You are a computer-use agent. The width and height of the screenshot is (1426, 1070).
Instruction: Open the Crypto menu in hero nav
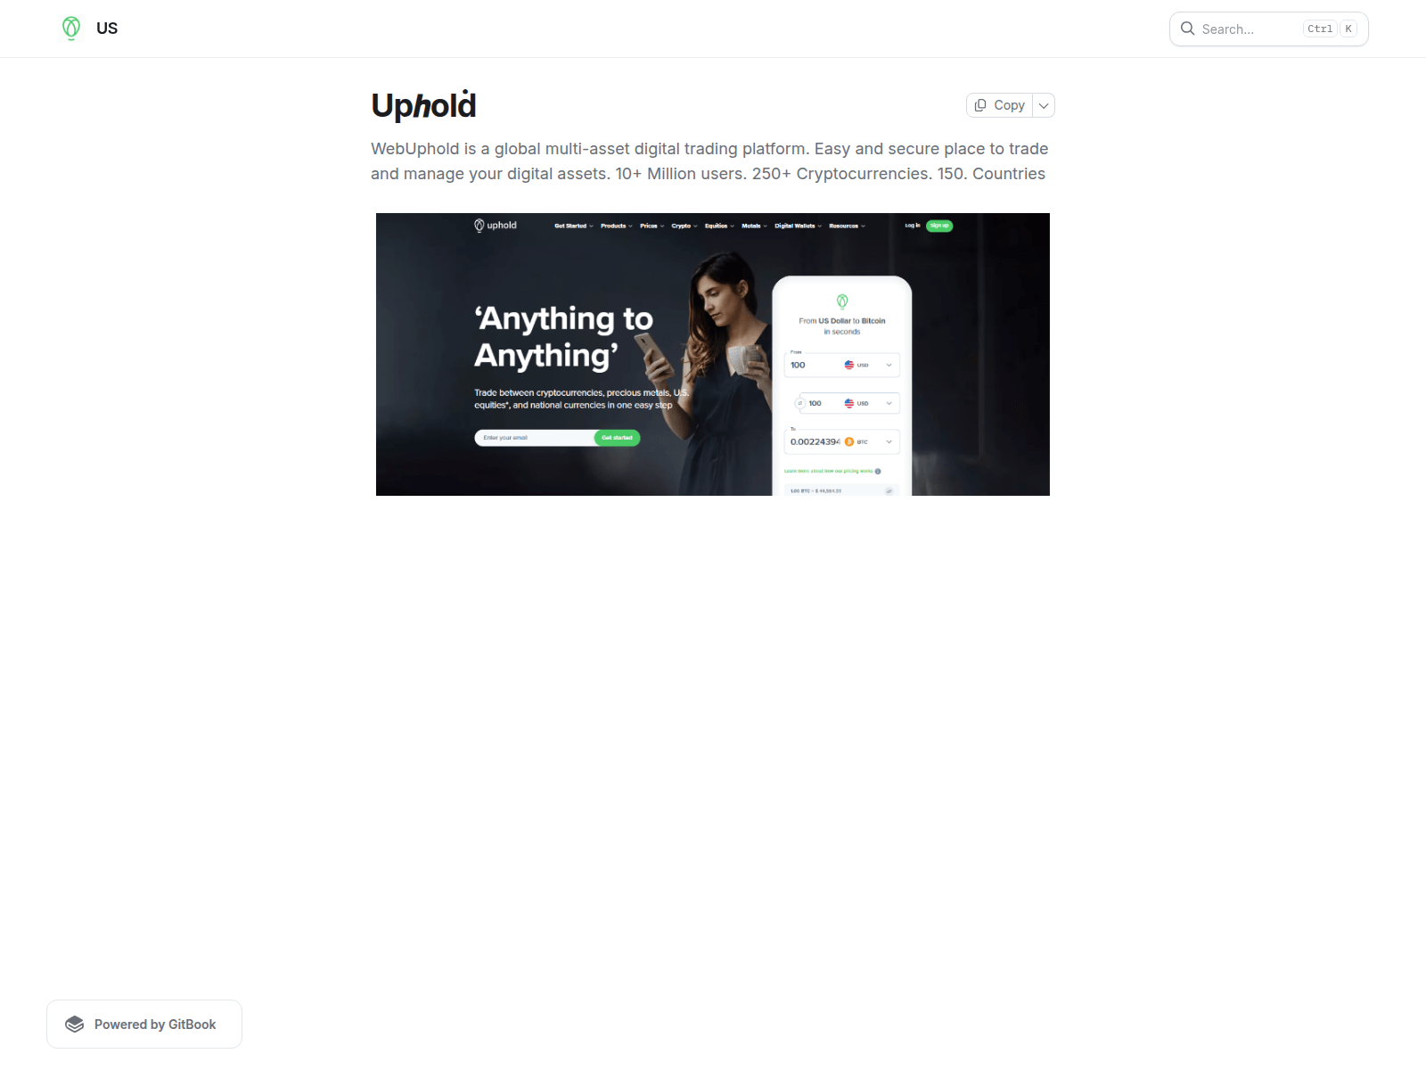click(x=684, y=226)
